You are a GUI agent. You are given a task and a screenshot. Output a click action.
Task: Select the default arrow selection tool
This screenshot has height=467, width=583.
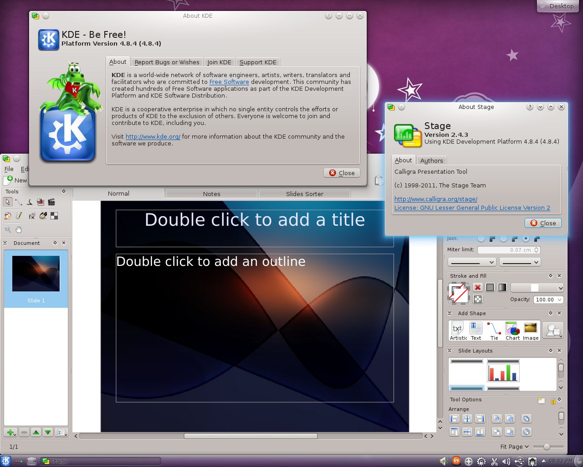click(x=8, y=202)
